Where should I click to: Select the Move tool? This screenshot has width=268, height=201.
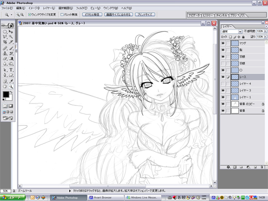(11, 32)
